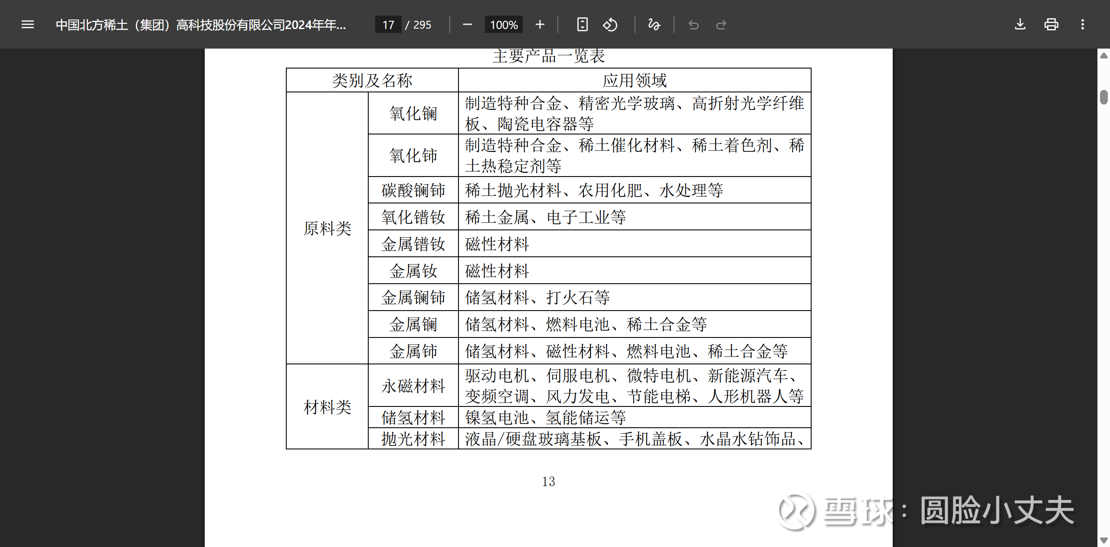Click the 碳酸镧铈 cell

coord(413,190)
